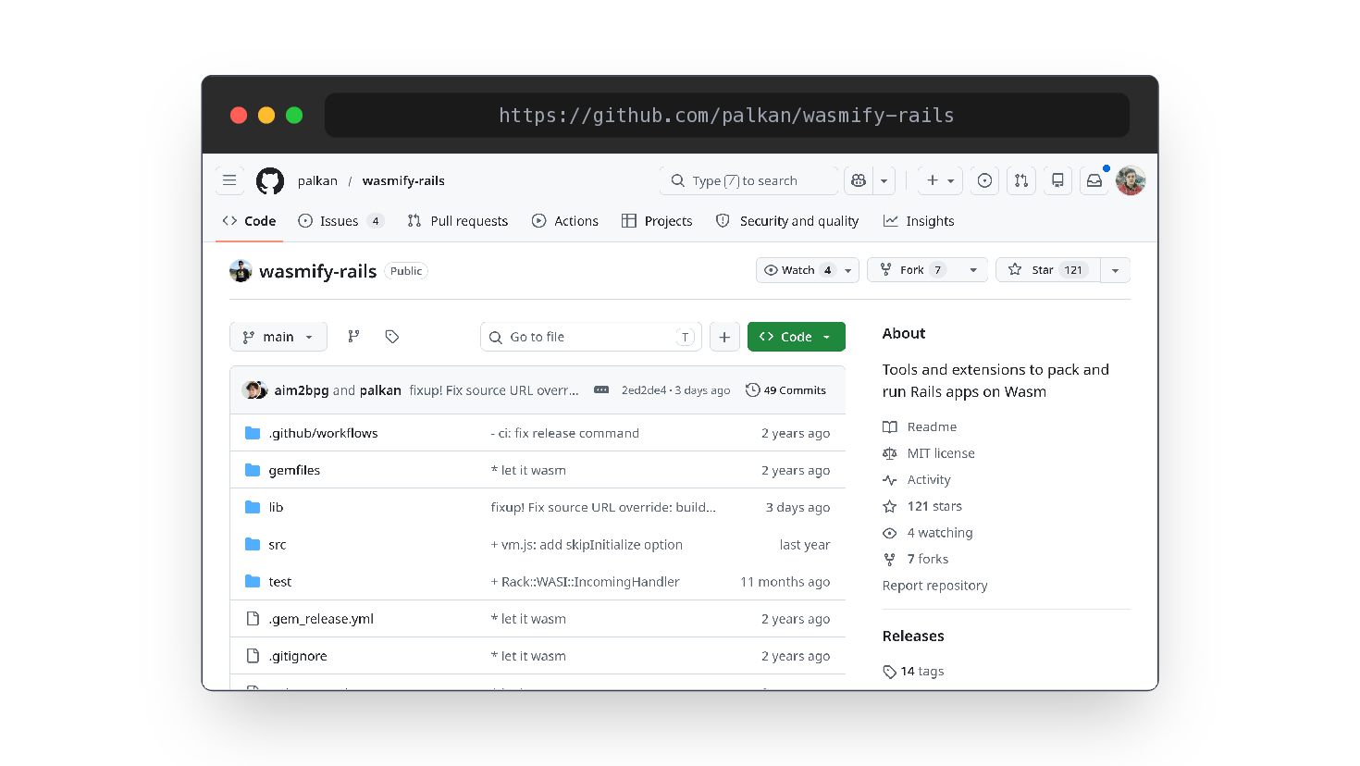This screenshot has width=1360, height=766.
Task: Switch to the Issues tab
Action: [x=340, y=221]
